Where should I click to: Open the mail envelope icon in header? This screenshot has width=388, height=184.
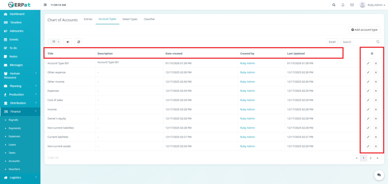click(352, 5)
